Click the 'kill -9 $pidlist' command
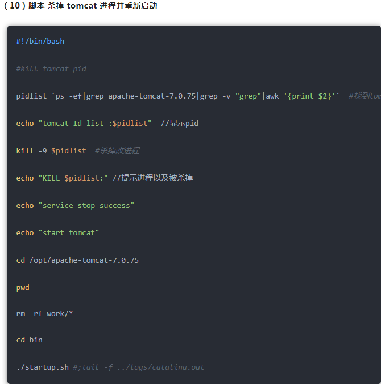 [x=51, y=150]
